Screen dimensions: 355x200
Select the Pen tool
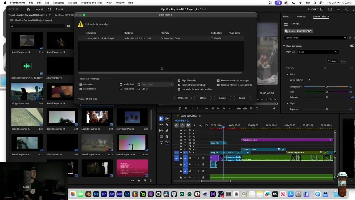tap(167, 131)
